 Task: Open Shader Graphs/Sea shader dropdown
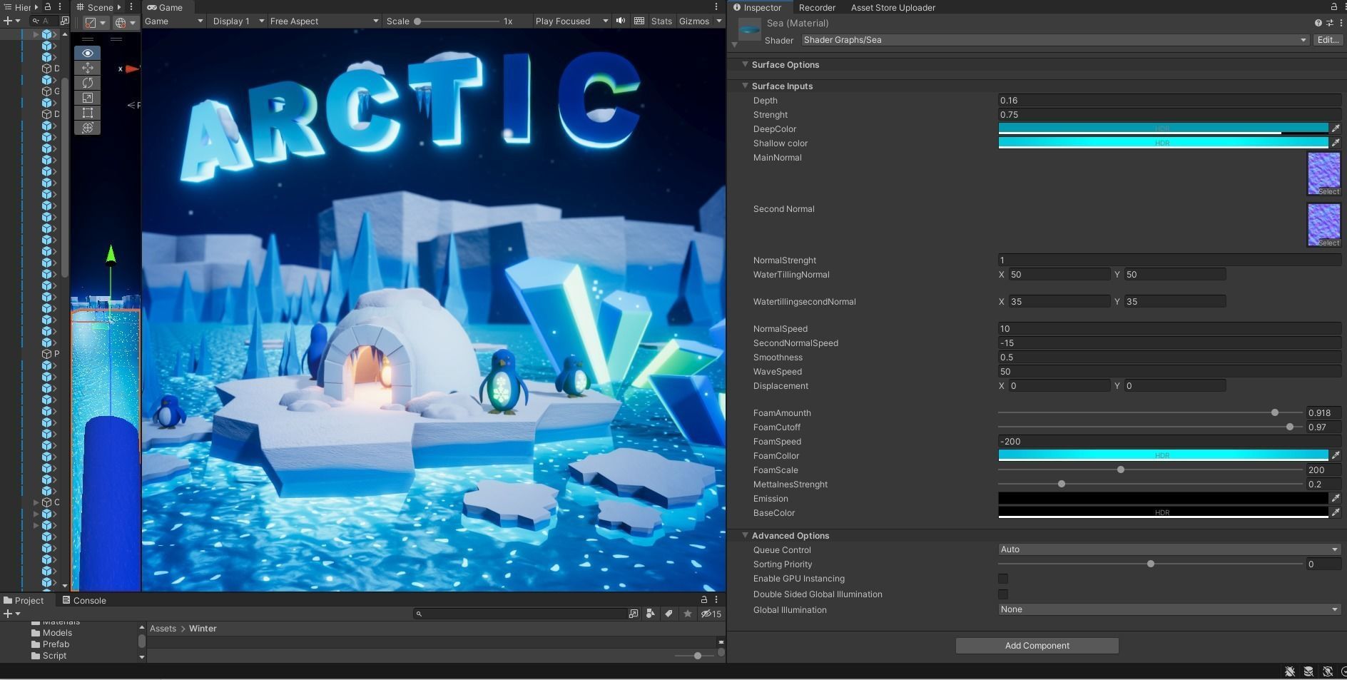tap(1055, 40)
